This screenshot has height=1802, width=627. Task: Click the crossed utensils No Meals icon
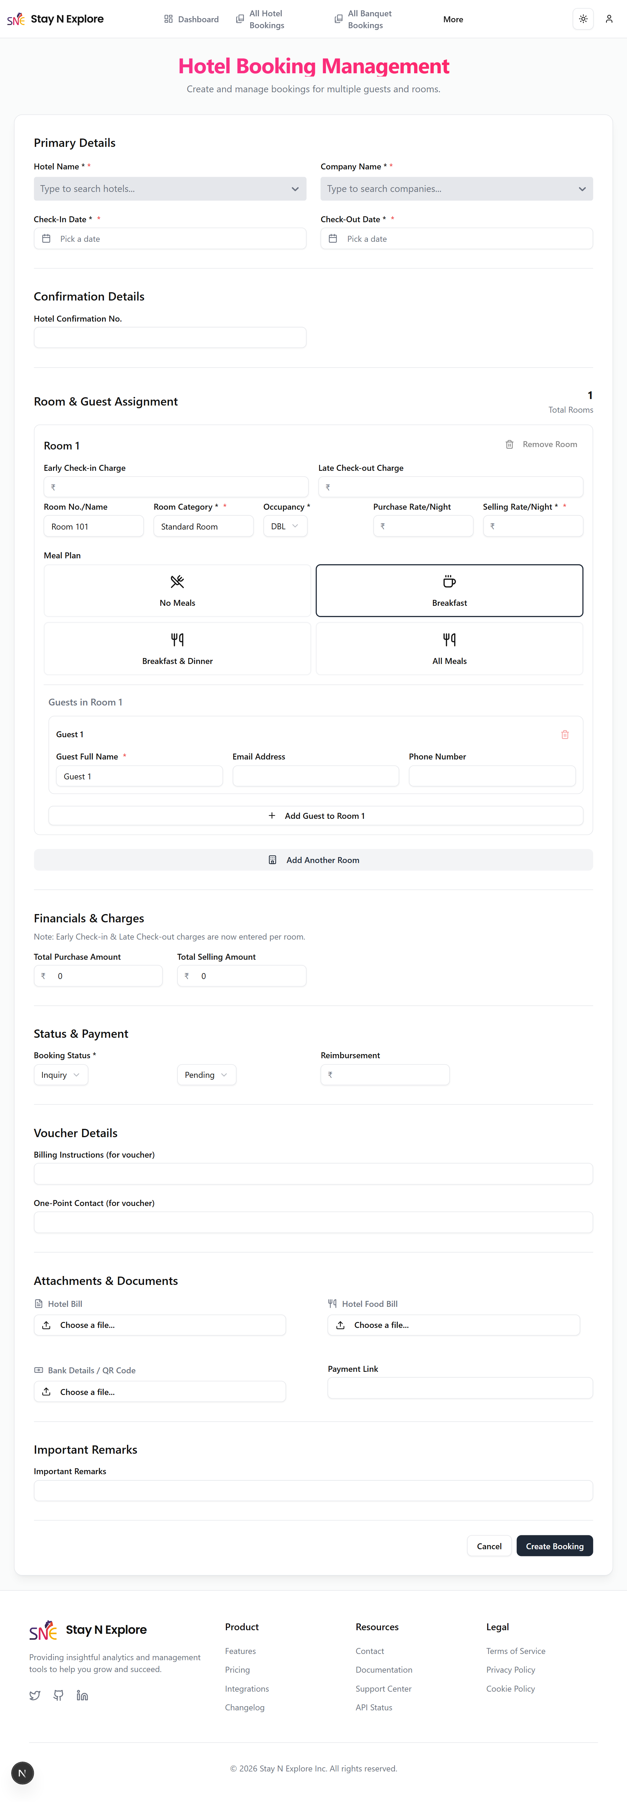click(177, 581)
